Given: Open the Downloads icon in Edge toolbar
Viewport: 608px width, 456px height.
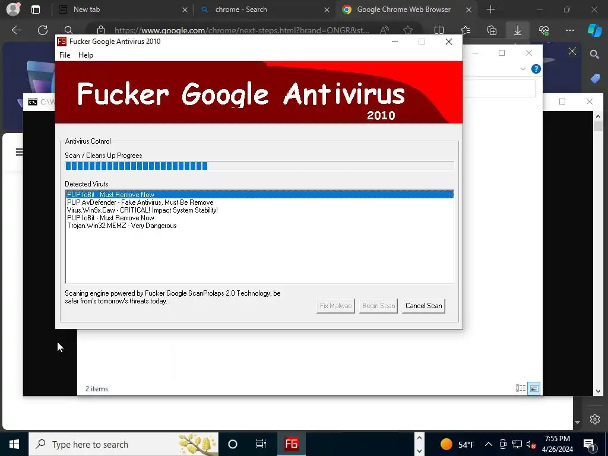Looking at the screenshot, I should pos(518,30).
